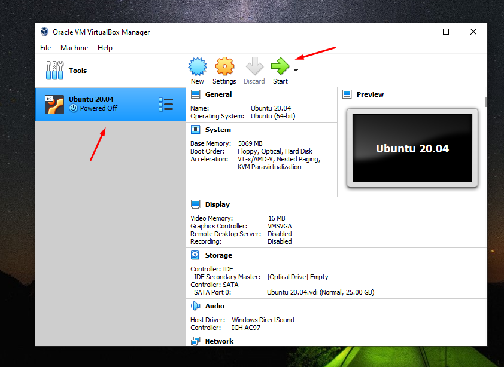
Task: Click the Network section icon
Action: click(x=195, y=341)
